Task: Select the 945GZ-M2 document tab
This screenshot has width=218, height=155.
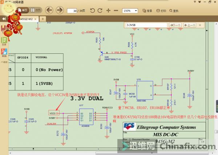Action: click(x=26, y=19)
